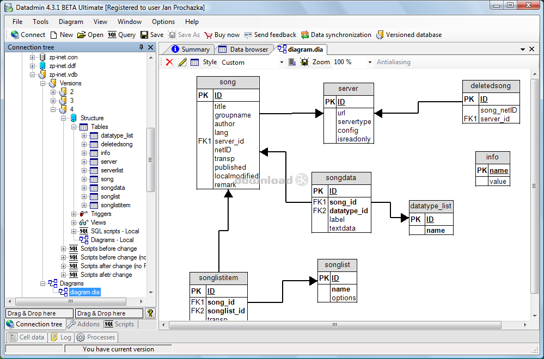Open the File menu
Viewport: 544px width, 359px height.
coord(17,21)
